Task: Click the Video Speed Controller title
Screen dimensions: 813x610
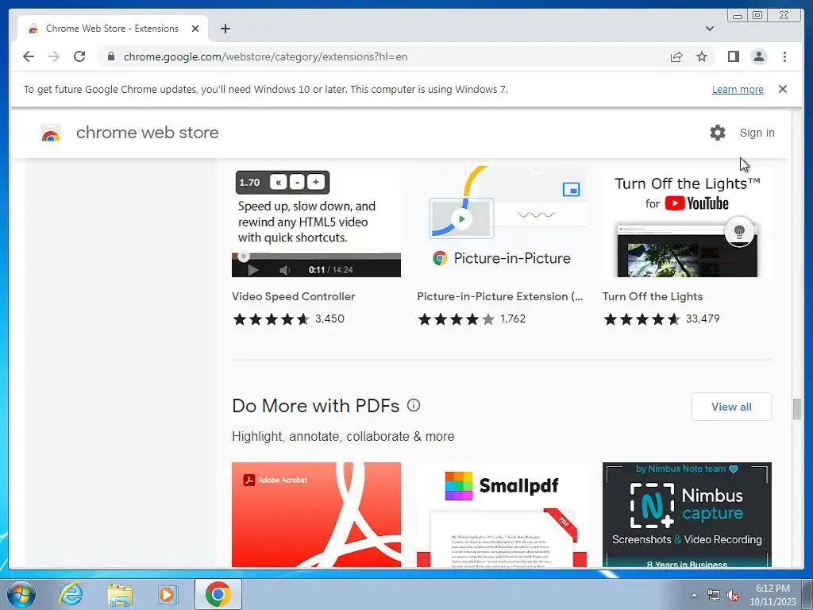Action: (x=294, y=297)
